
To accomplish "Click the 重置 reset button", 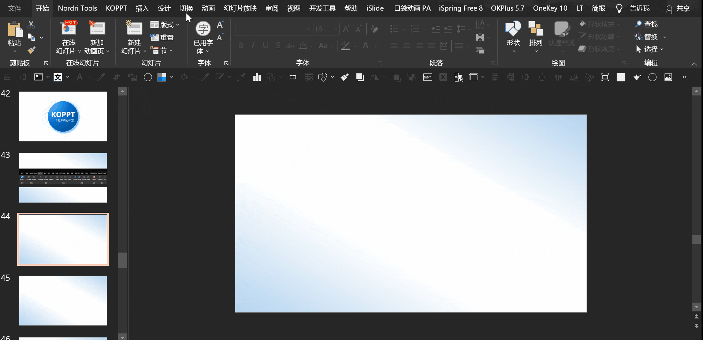I will 162,37.
